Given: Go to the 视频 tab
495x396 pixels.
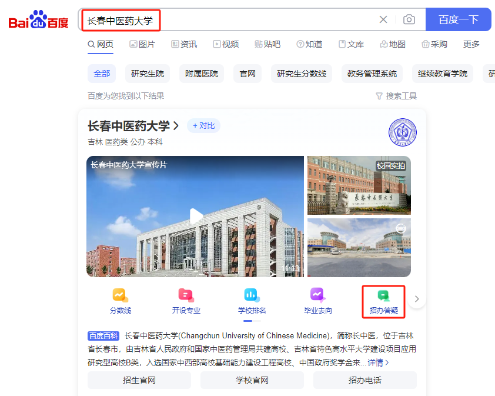Looking at the screenshot, I should point(226,44).
